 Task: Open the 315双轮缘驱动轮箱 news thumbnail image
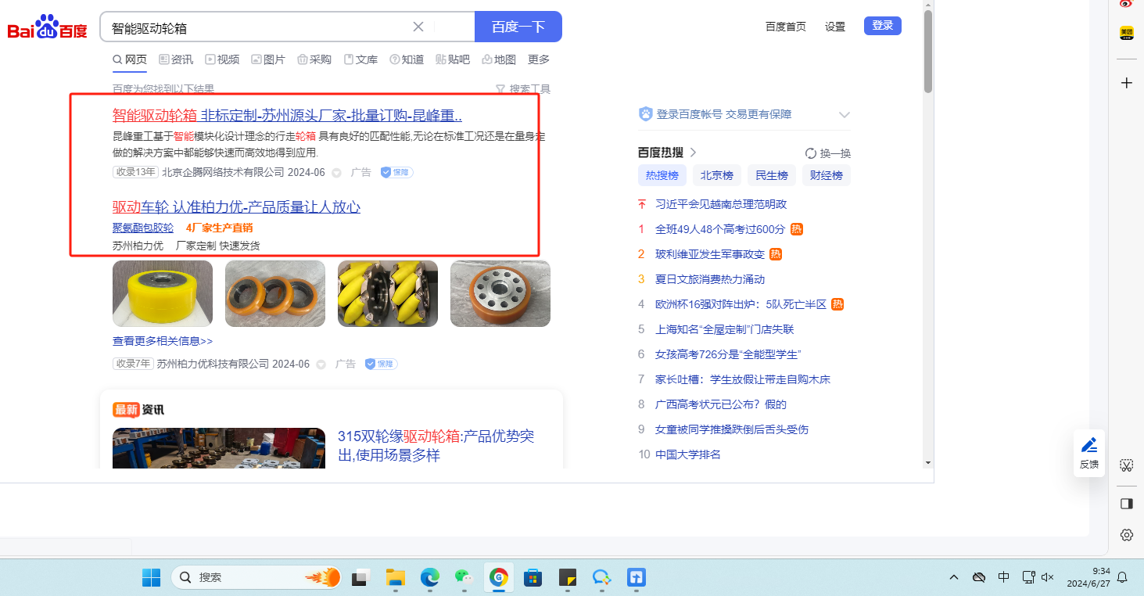pos(219,448)
